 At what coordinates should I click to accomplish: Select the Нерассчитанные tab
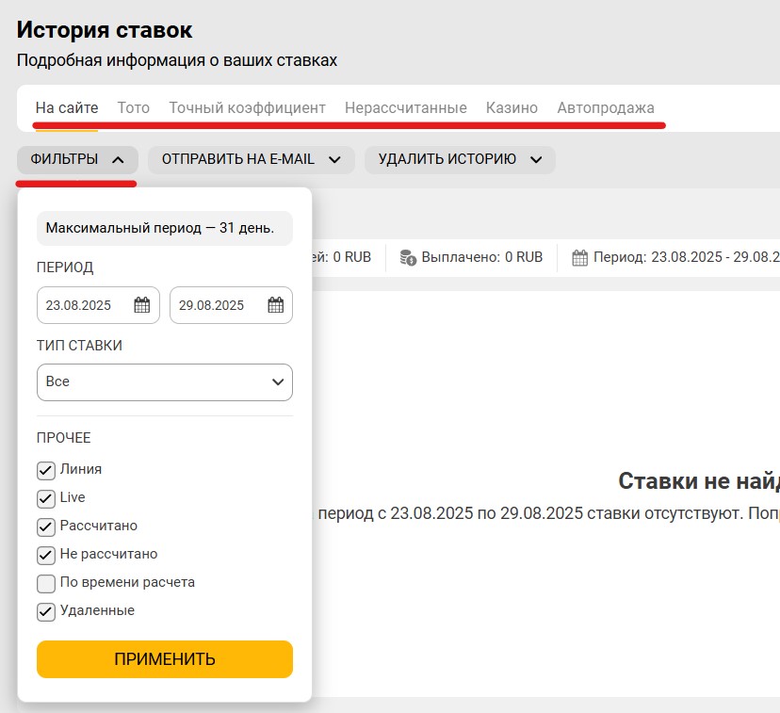pos(407,107)
